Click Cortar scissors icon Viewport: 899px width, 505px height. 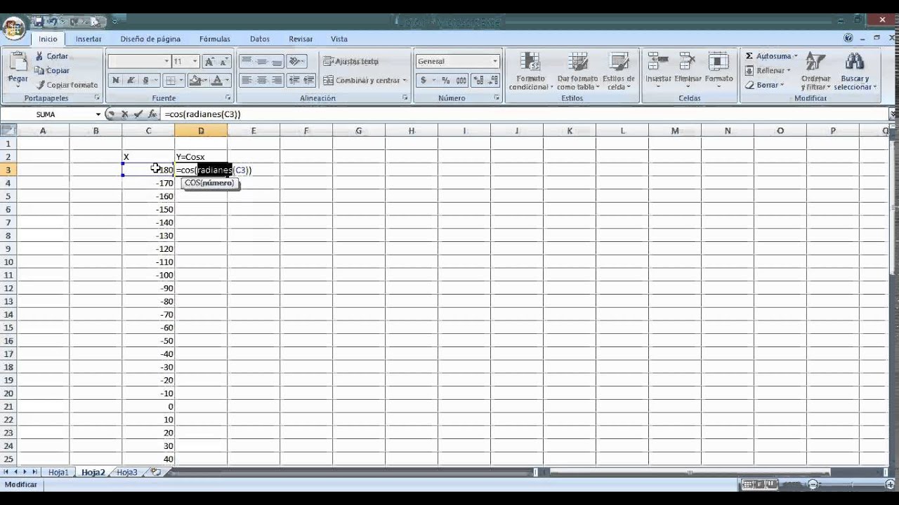tap(39, 56)
